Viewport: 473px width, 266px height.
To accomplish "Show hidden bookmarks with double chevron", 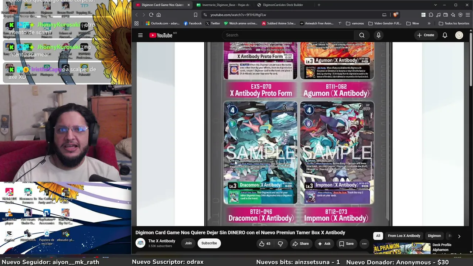I will 429,23.
